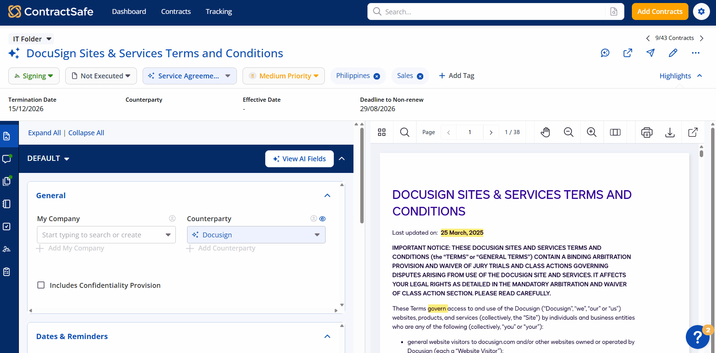Remove the Philippines tag
716x353 pixels.
click(x=376, y=76)
